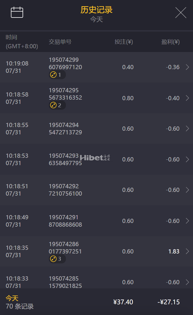
Task: Expand the 10:18:58 record details arrow
Action: pyautogui.click(x=187, y=98)
